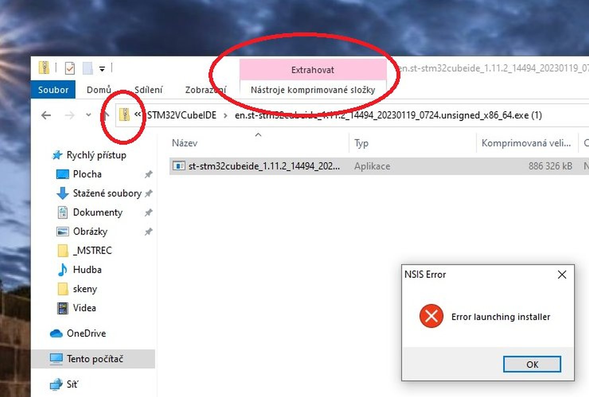Select the Extrahovat contextual tab
Screen dimensions: 589x397
(x=313, y=70)
